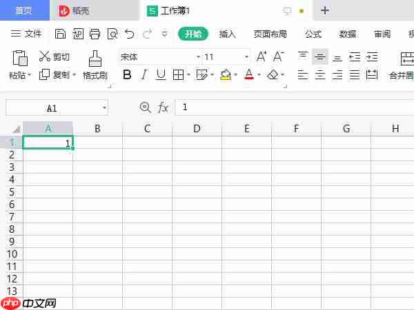Viewport: 414px width, 310px height.
Task: Click the zoom magnifier near formula bar
Action: 145,107
